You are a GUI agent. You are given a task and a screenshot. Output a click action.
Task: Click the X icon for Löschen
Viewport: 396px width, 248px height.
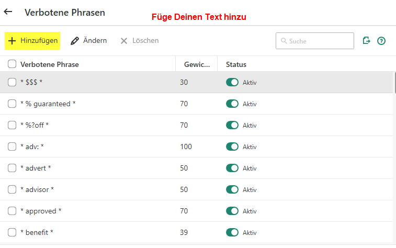(x=124, y=41)
